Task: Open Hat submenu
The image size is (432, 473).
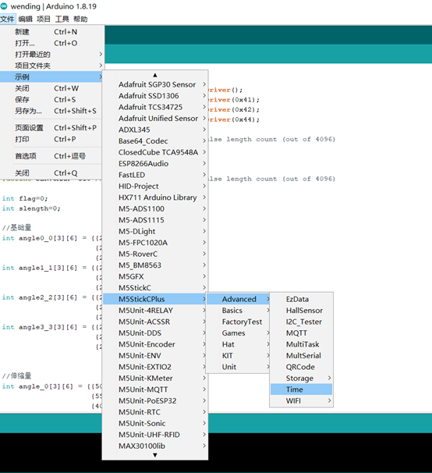Action: click(238, 344)
